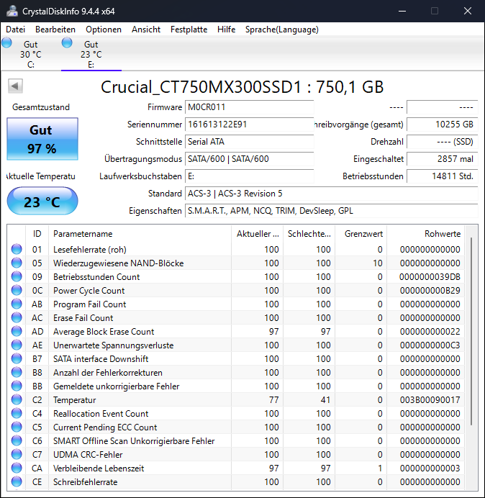485x498 pixels.
Task: Open the Hilfe menu
Action: pyautogui.click(x=226, y=30)
